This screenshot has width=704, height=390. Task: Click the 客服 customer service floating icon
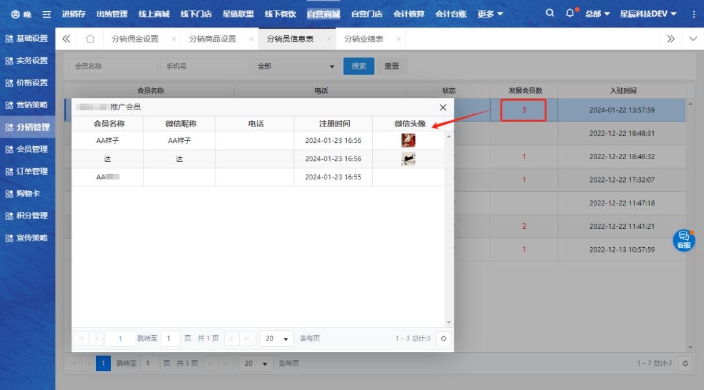pos(684,240)
